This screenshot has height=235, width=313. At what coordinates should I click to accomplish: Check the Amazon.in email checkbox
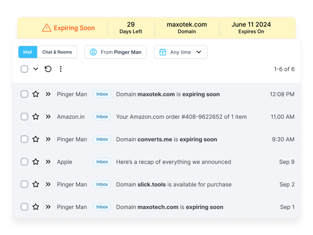click(x=24, y=117)
